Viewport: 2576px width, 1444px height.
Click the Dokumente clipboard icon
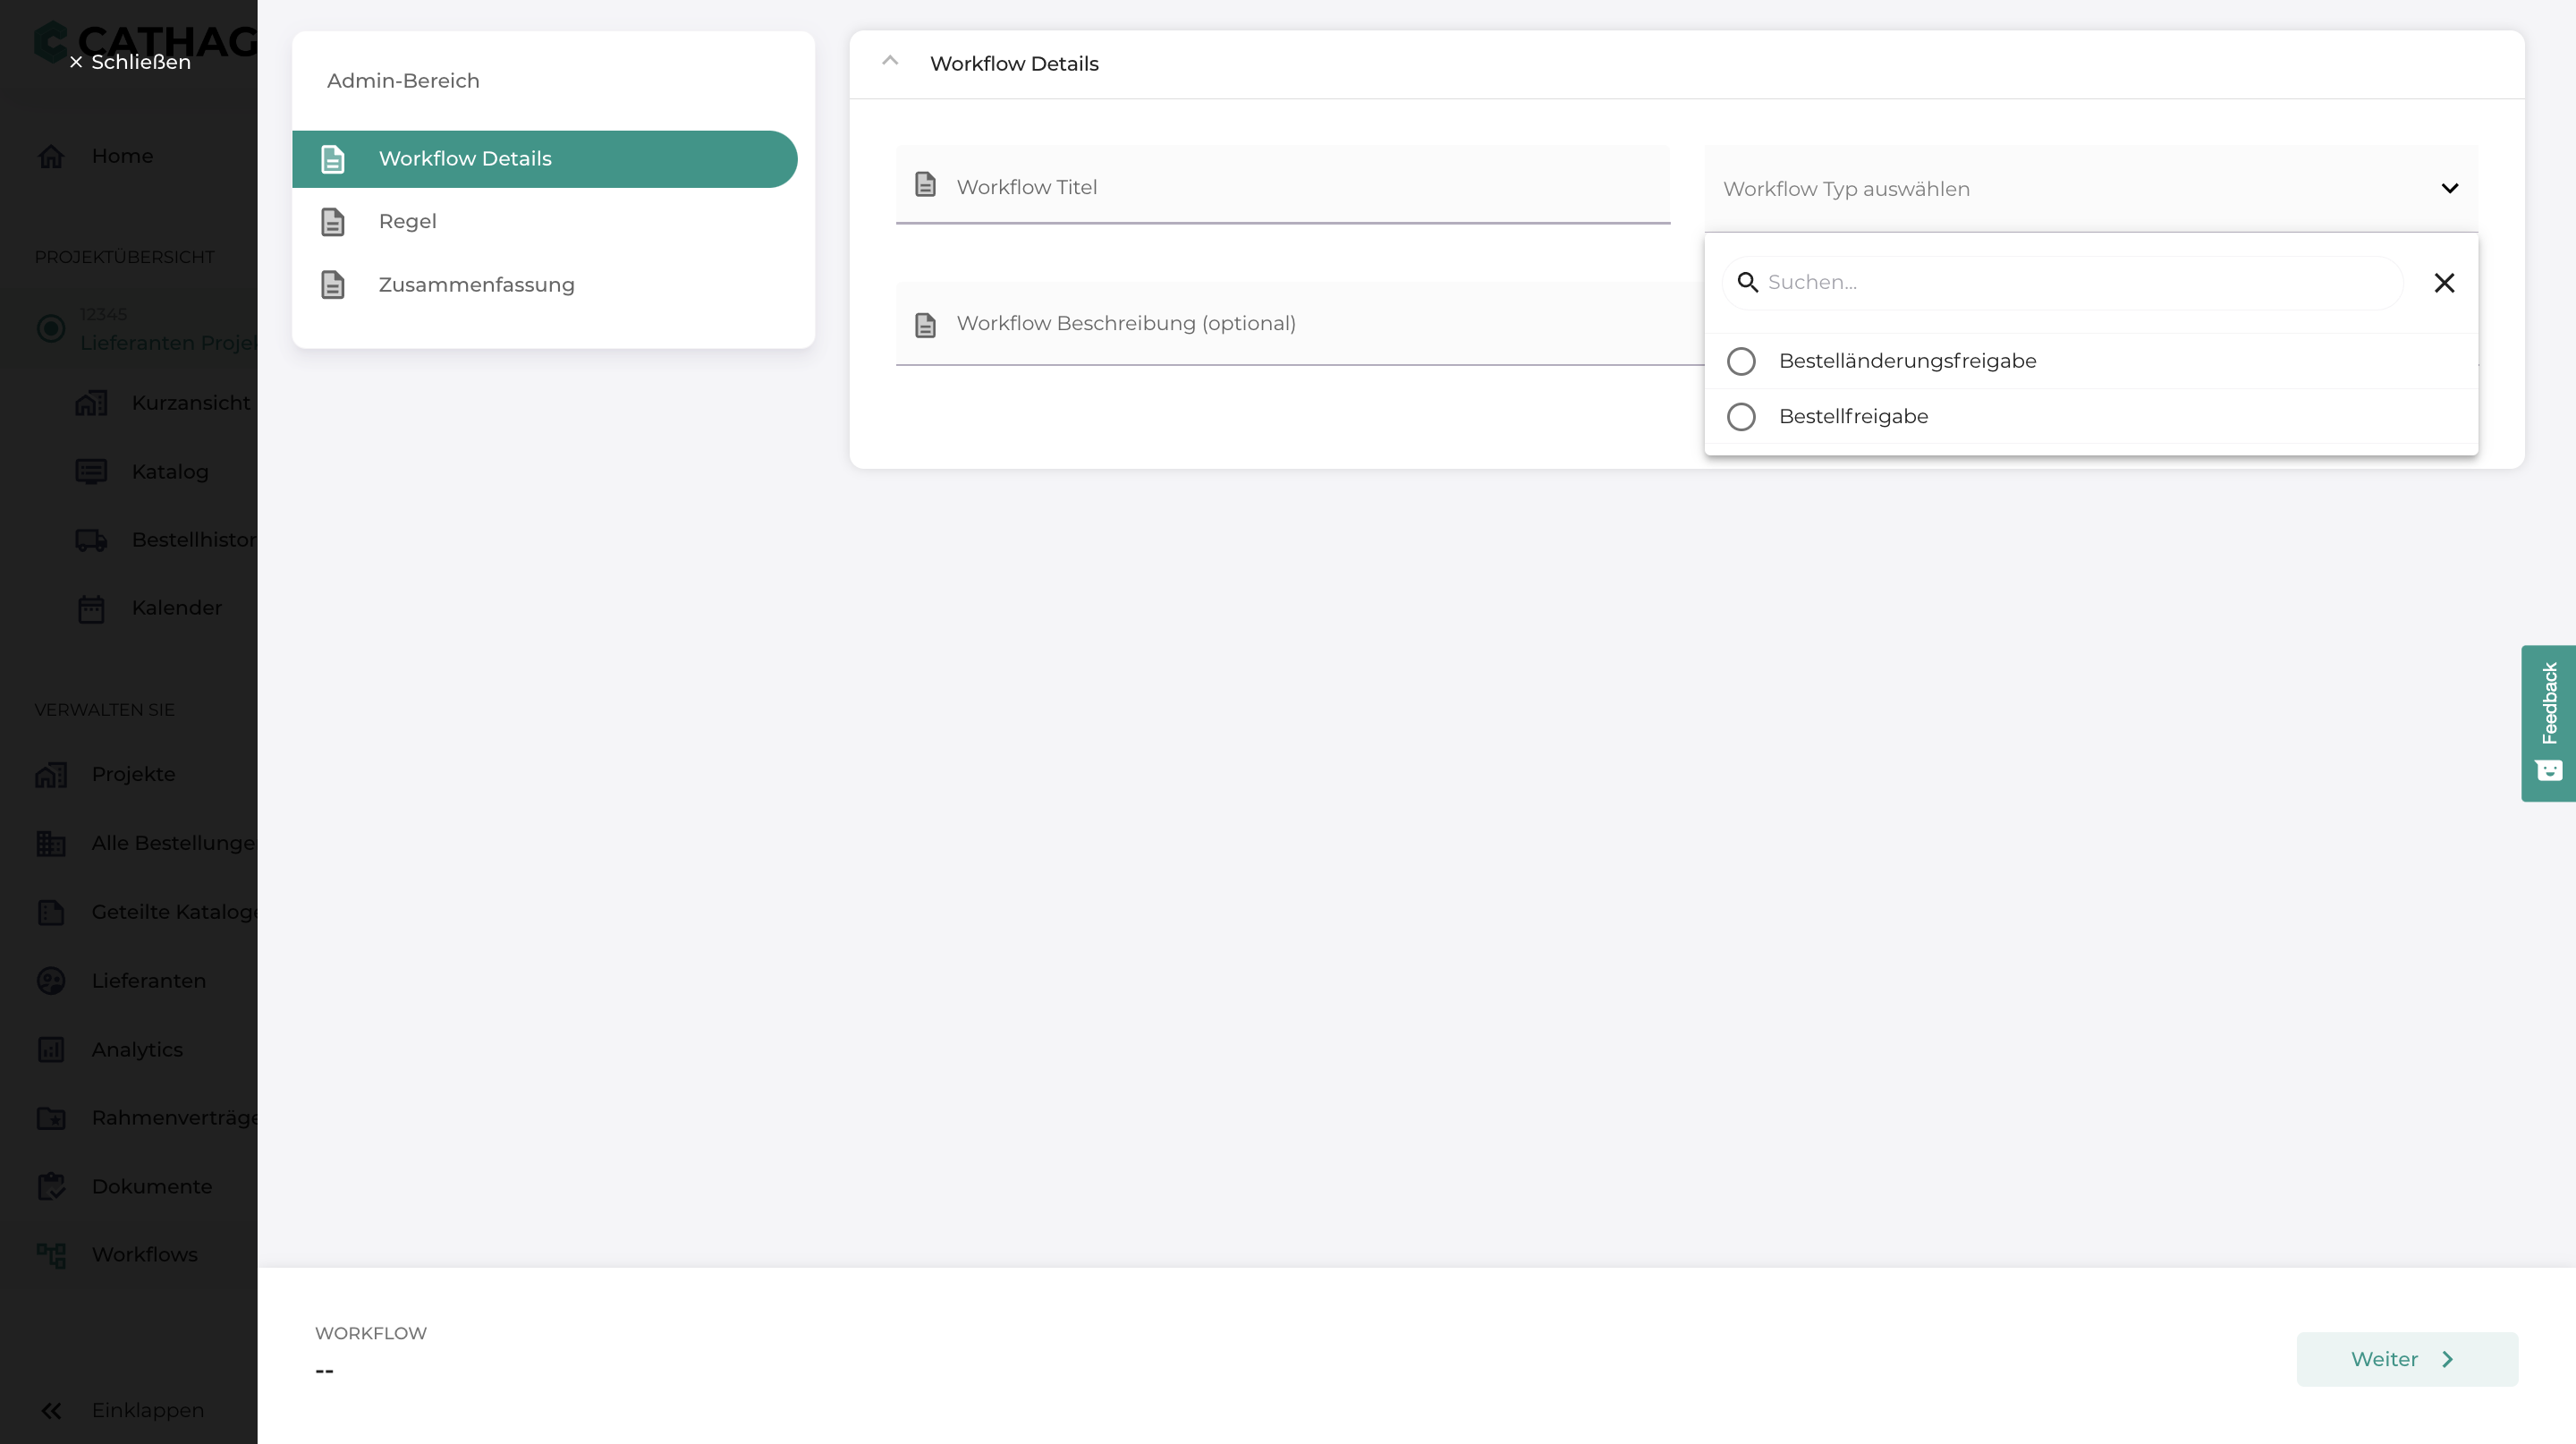(51, 1187)
